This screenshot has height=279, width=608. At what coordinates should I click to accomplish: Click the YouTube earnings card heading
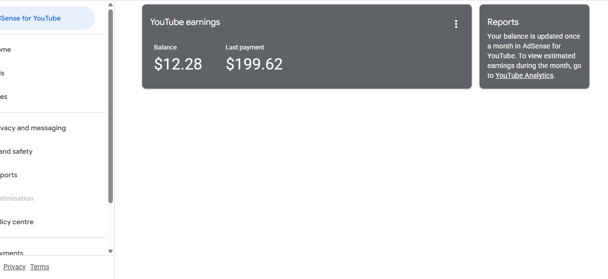pos(185,22)
